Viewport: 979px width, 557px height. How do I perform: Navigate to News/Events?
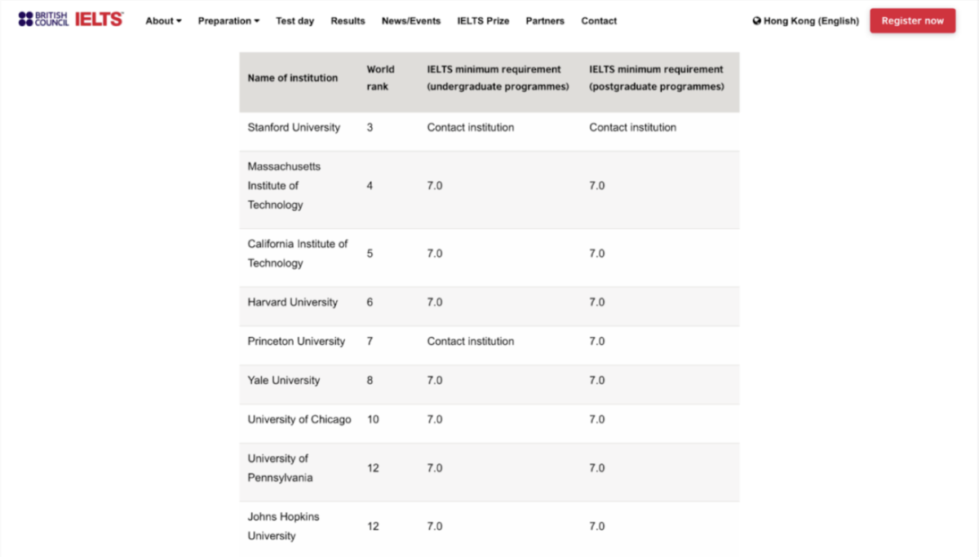[411, 21]
